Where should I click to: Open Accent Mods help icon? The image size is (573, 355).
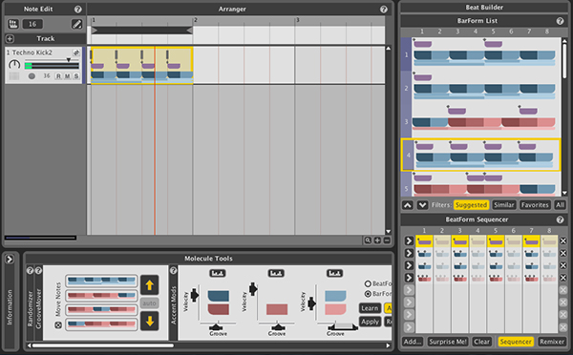[x=173, y=271]
